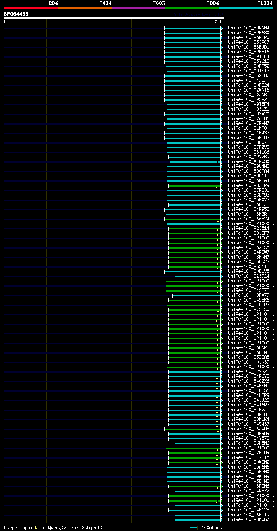The image size is (277, 531).
Task: Click the UniRef100_Q0JNK5 label
Action: point(248,95)
